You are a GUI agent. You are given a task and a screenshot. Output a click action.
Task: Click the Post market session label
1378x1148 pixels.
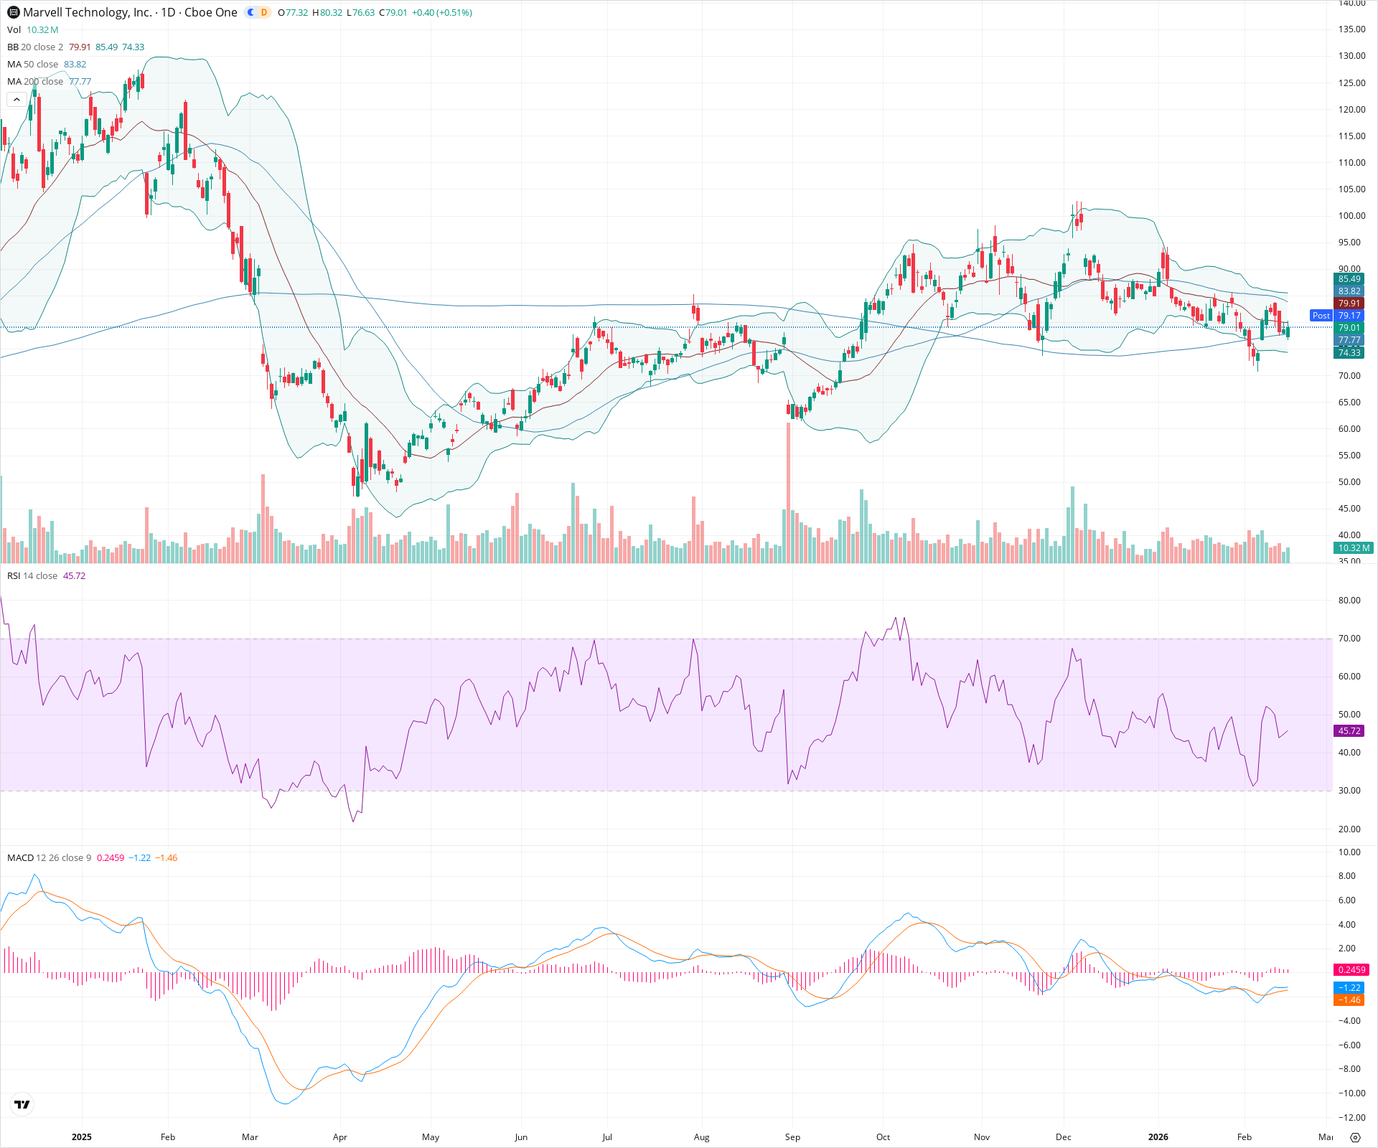tap(1321, 316)
